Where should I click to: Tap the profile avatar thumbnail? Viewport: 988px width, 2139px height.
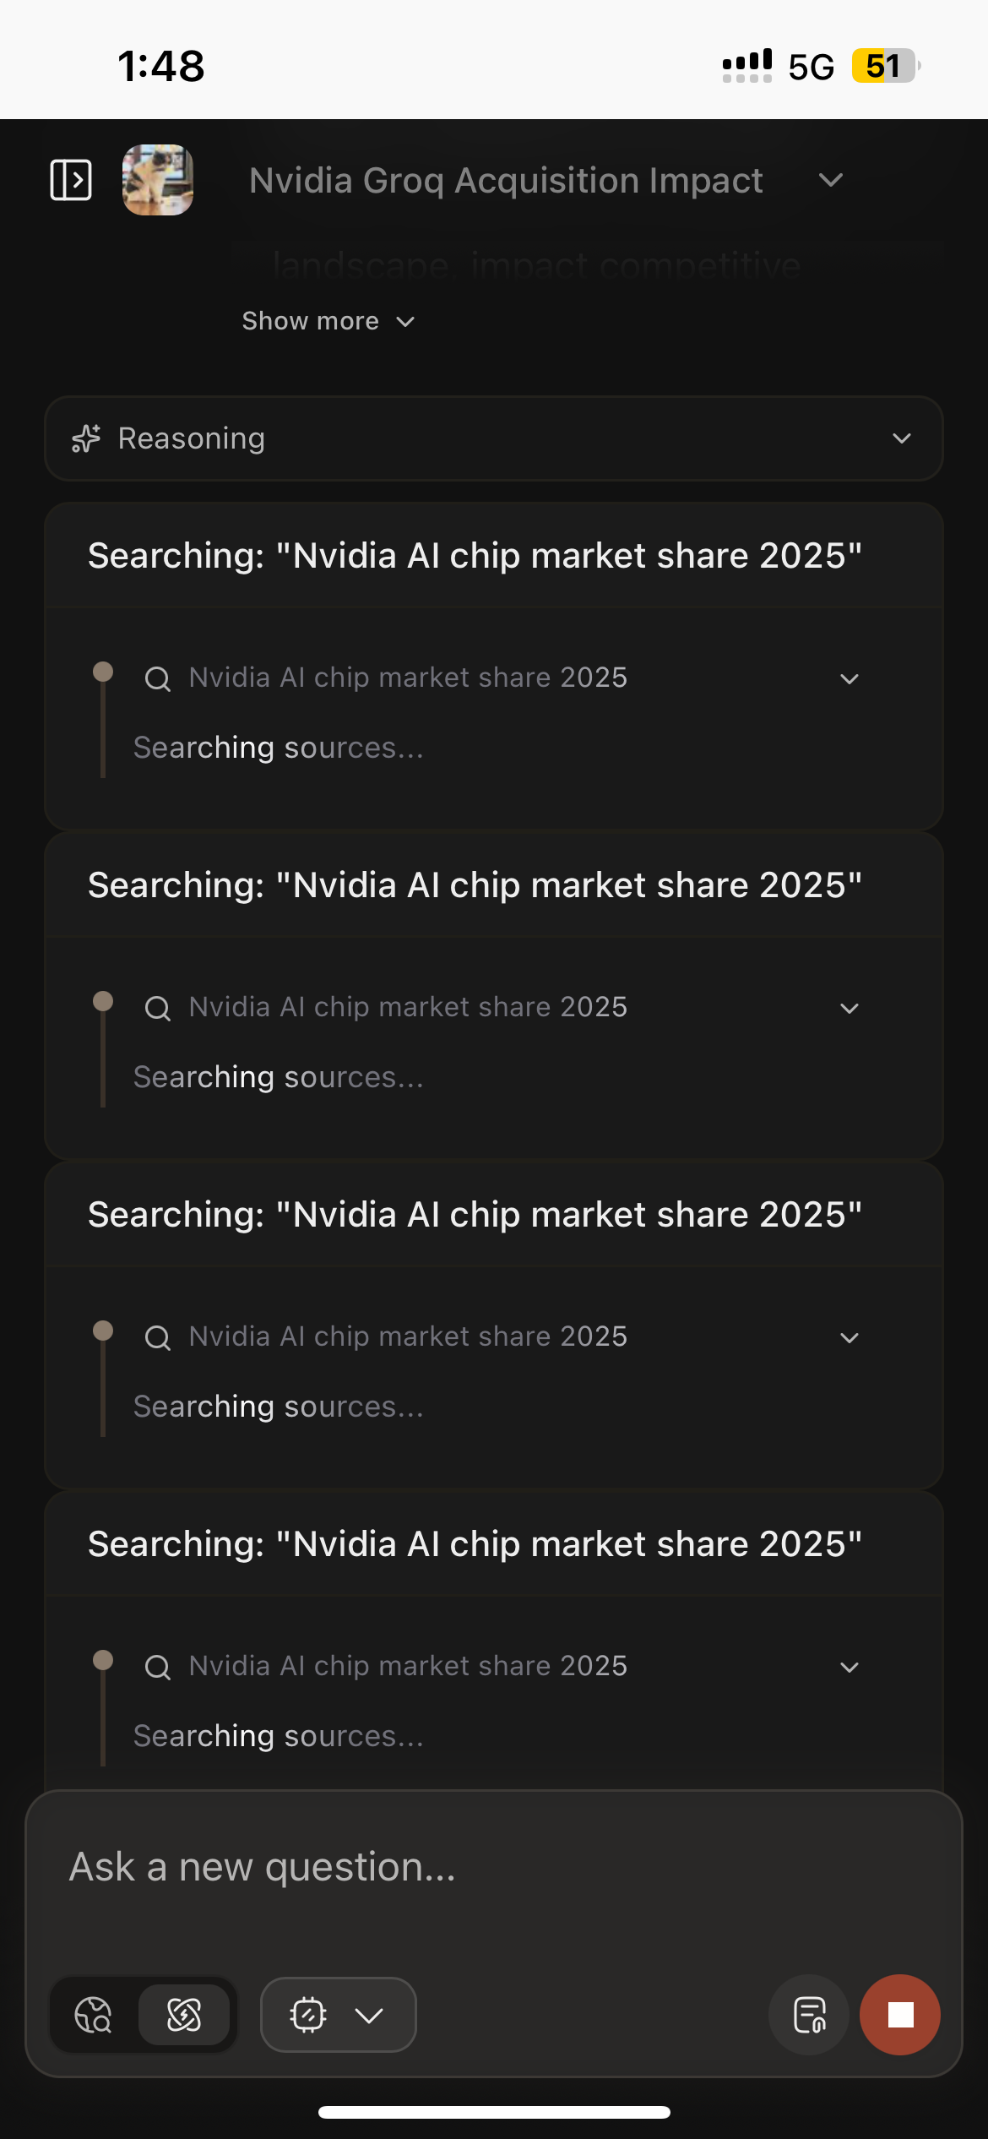tap(158, 180)
